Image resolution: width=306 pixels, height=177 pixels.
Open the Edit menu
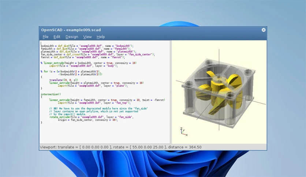click(57, 37)
